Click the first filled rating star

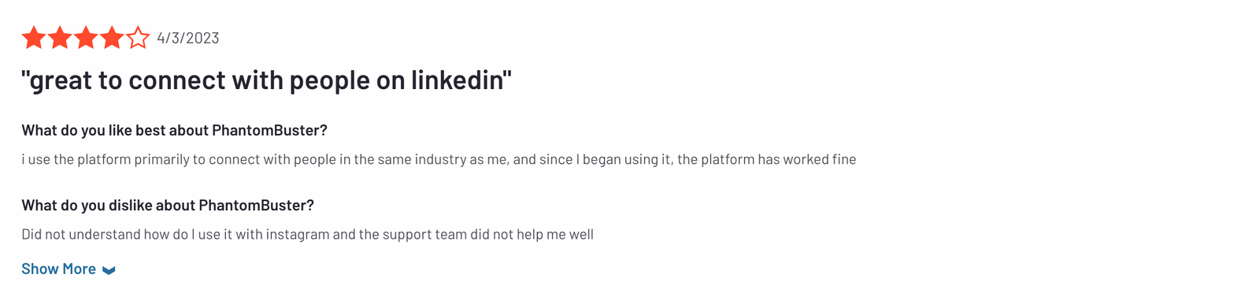34,38
